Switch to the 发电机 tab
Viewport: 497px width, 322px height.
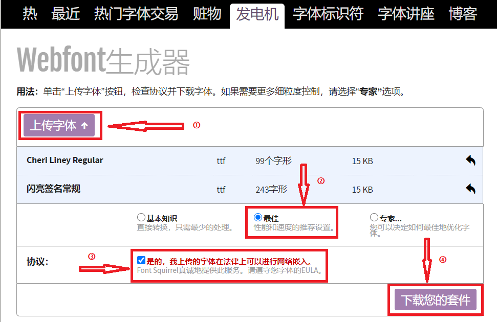(257, 15)
